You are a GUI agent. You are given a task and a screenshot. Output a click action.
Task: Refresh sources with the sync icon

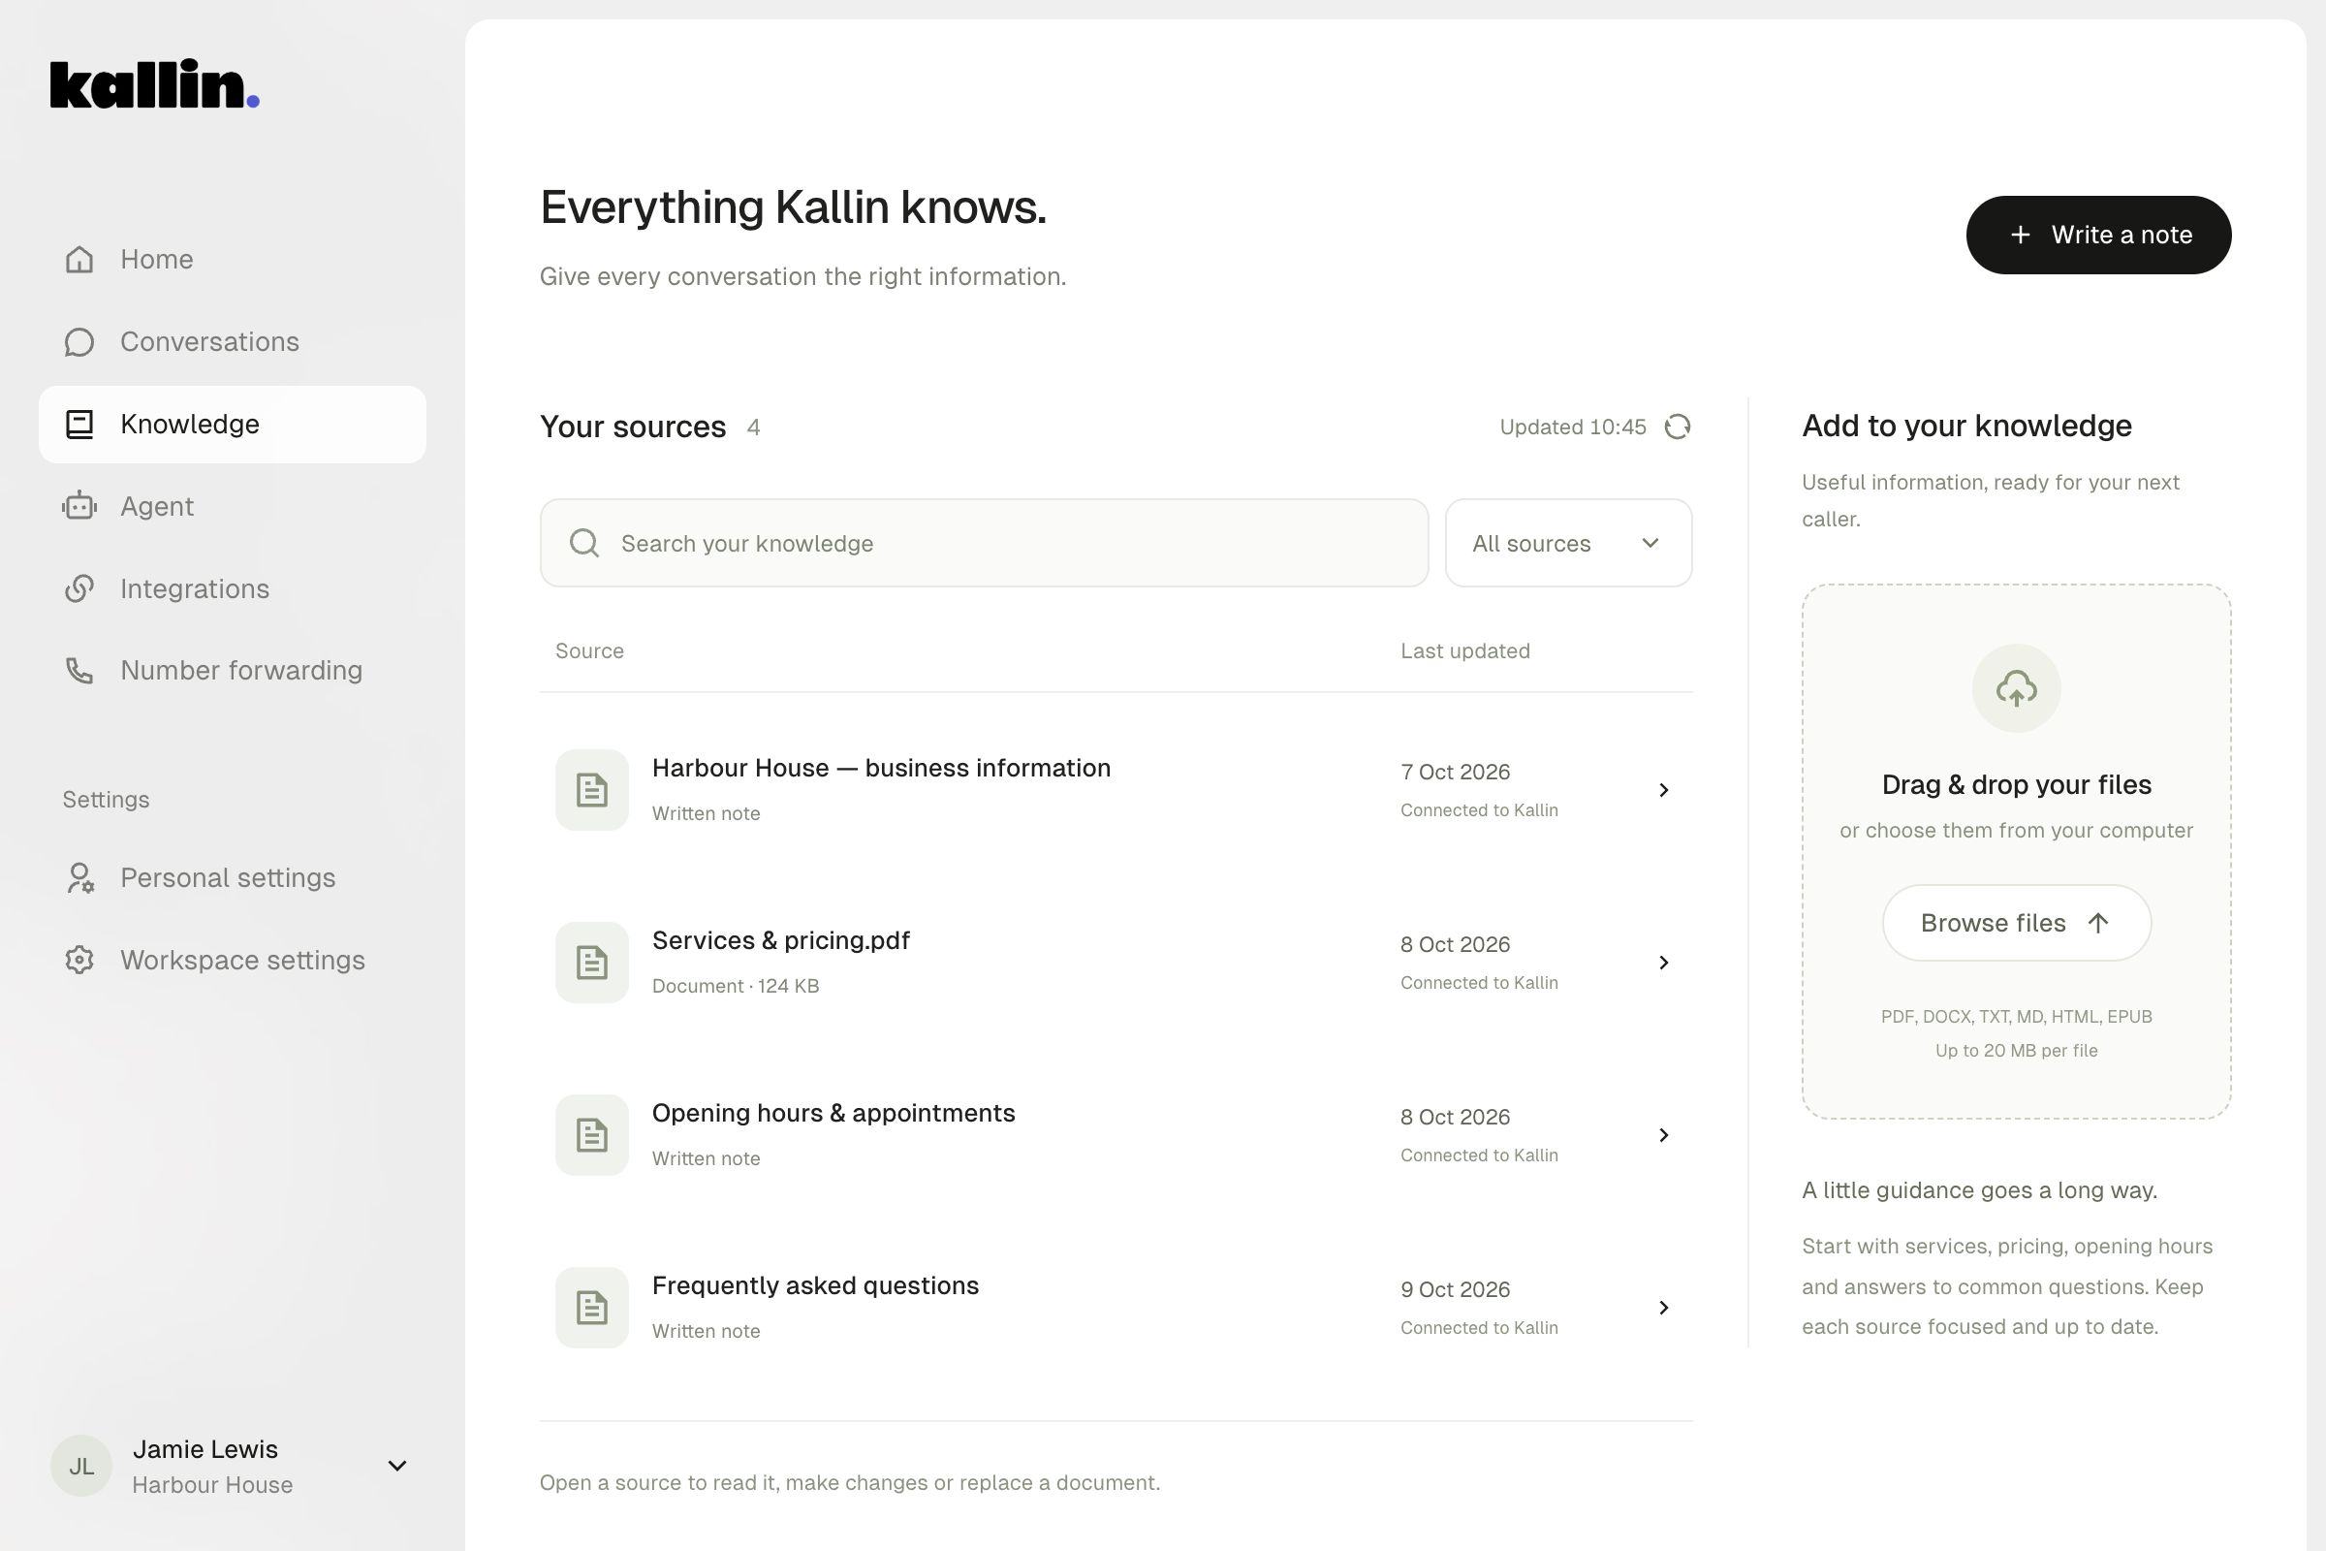[1678, 427]
